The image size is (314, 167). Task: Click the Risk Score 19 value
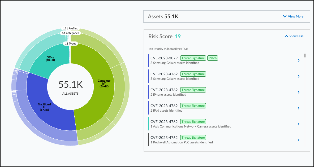[178, 36]
